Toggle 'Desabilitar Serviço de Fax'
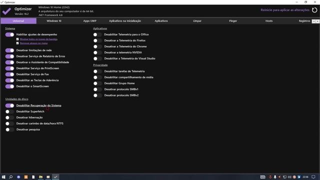This screenshot has height=180, width=320. tap(9, 74)
